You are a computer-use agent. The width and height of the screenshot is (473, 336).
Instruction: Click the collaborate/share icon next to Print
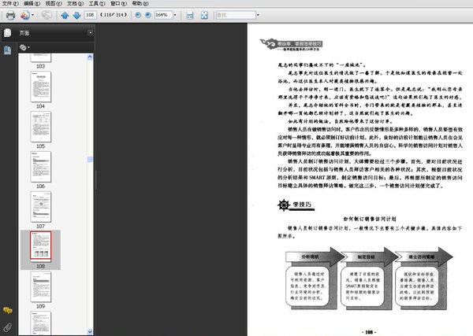coord(25,15)
